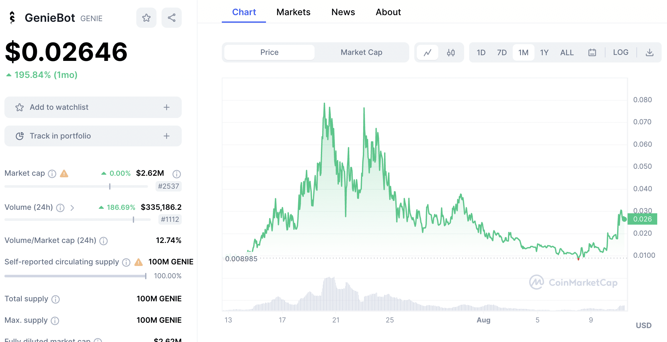667x342 pixels.
Task: Open Self-reported circulating supply info icon
Action: pyautogui.click(x=126, y=262)
